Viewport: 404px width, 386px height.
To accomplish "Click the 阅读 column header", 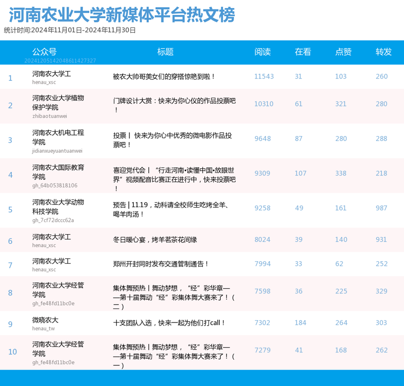I will coord(262,52).
